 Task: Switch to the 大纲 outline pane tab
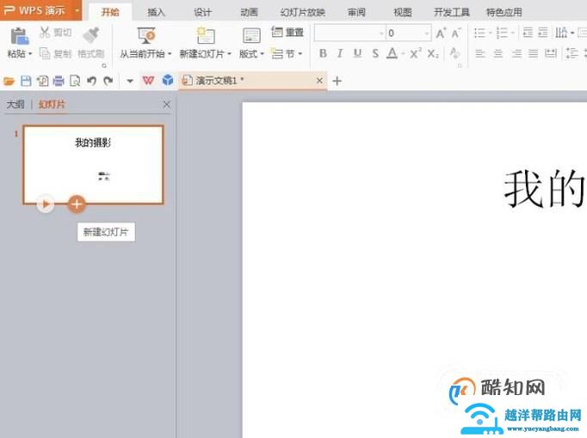click(x=15, y=104)
